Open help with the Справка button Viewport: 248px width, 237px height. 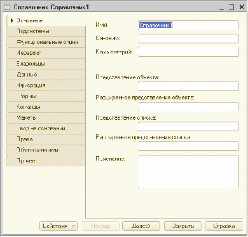224,226
